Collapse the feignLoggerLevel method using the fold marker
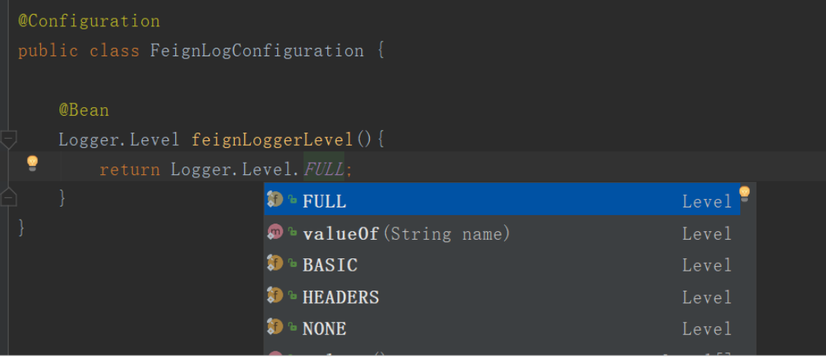 [8, 140]
